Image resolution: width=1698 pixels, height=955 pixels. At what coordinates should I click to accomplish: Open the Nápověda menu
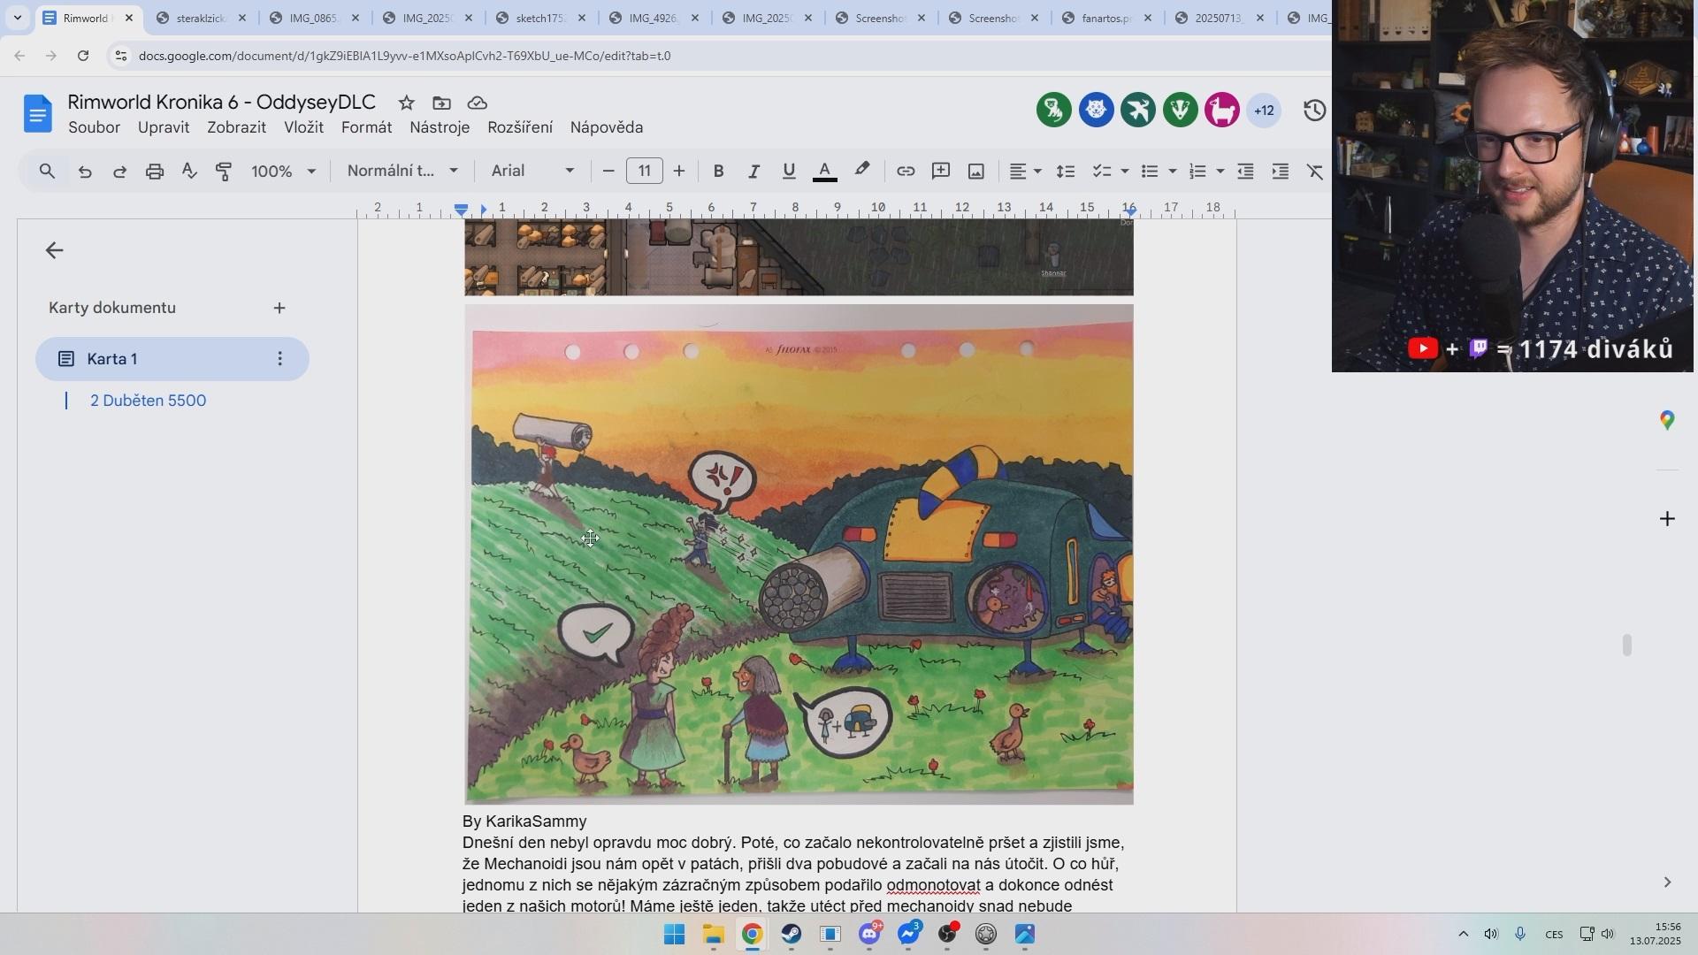point(606,127)
